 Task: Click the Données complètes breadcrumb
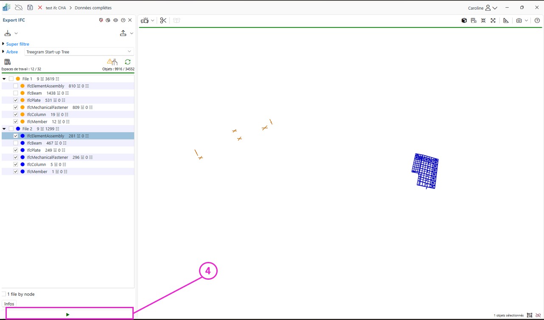pyautogui.click(x=93, y=8)
